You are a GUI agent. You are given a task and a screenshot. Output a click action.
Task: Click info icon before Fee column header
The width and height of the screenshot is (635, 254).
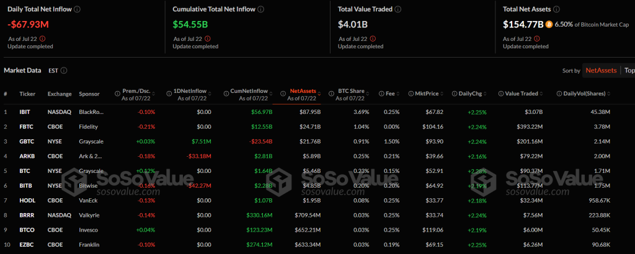380,94
